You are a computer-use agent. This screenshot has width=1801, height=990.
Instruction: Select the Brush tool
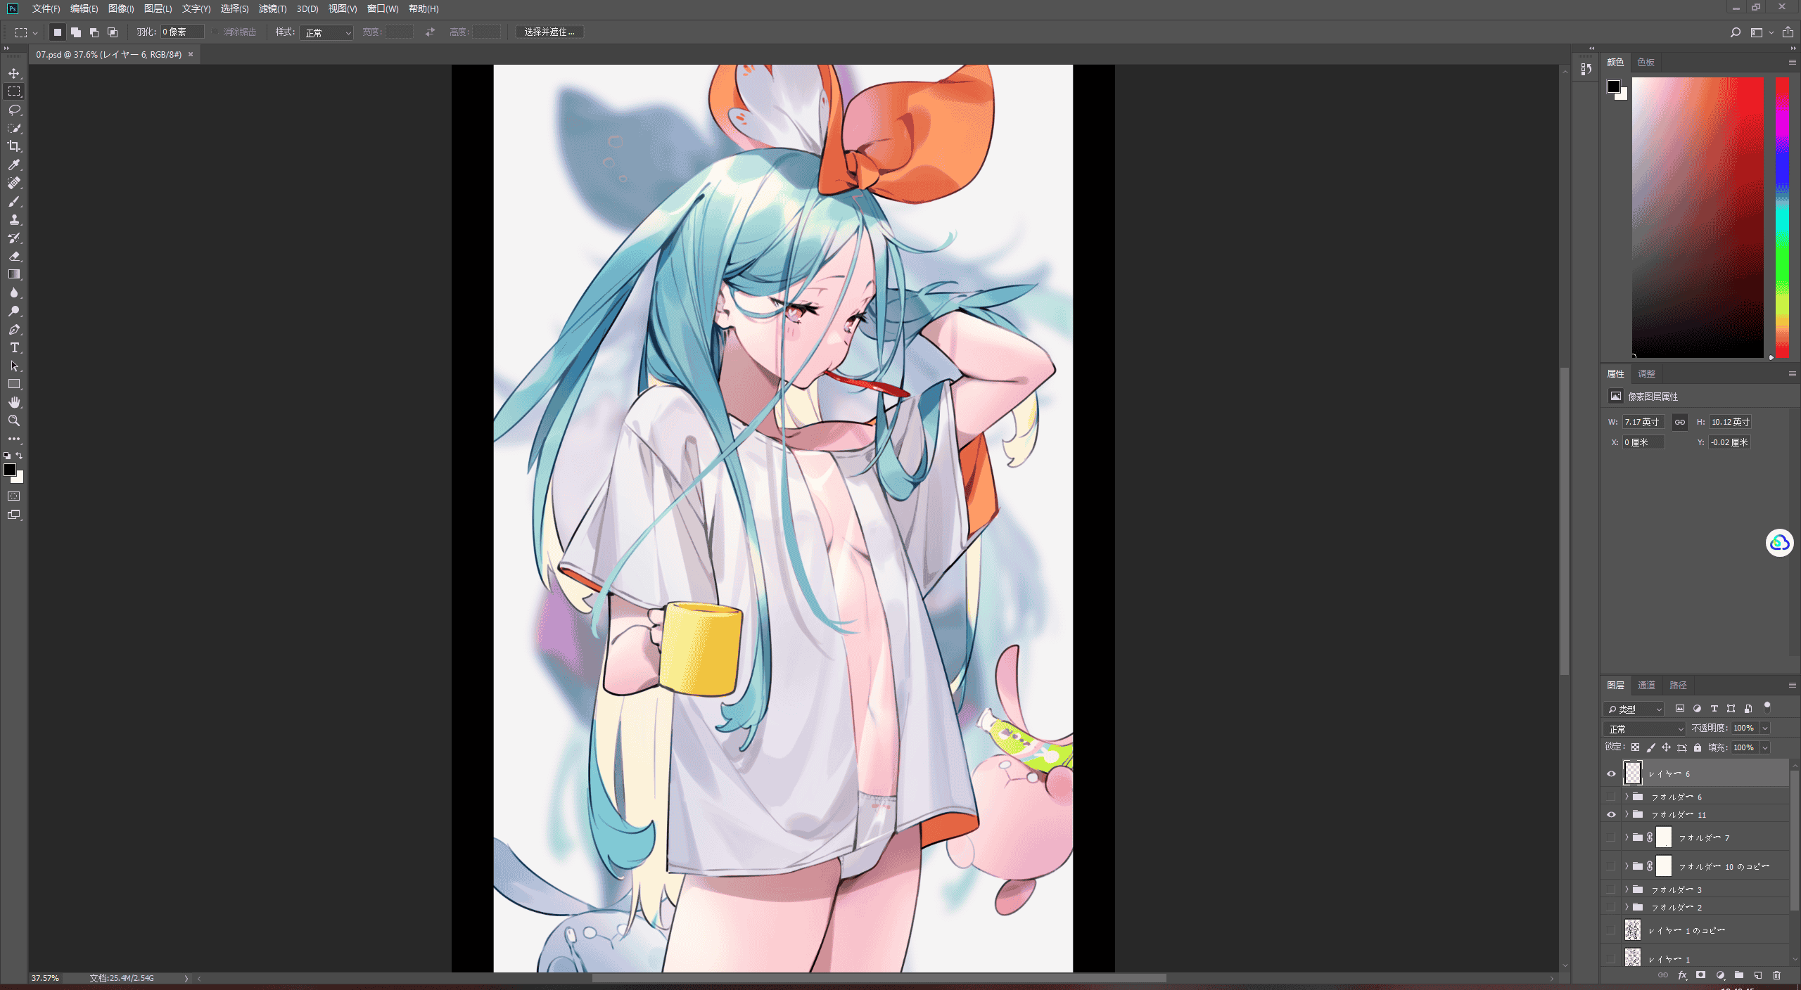click(x=14, y=202)
